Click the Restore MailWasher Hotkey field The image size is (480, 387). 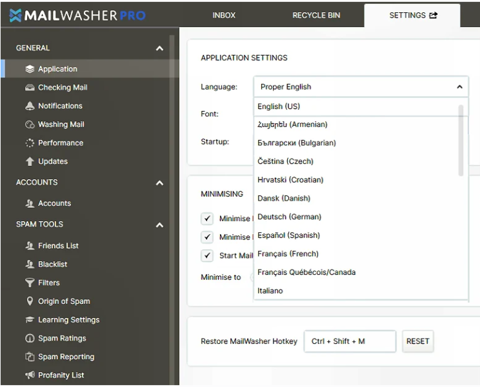pos(350,341)
